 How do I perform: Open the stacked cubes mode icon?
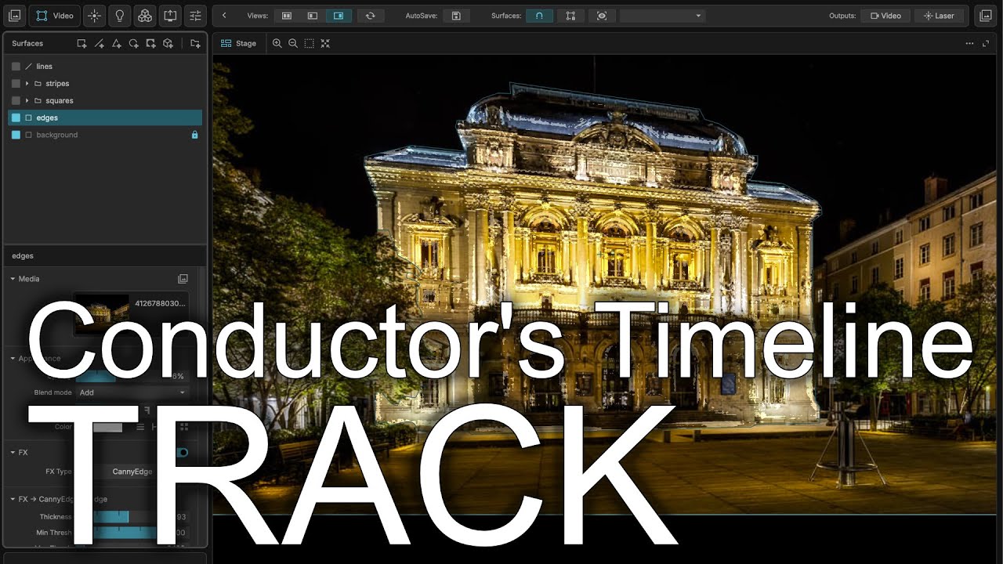(x=145, y=16)
